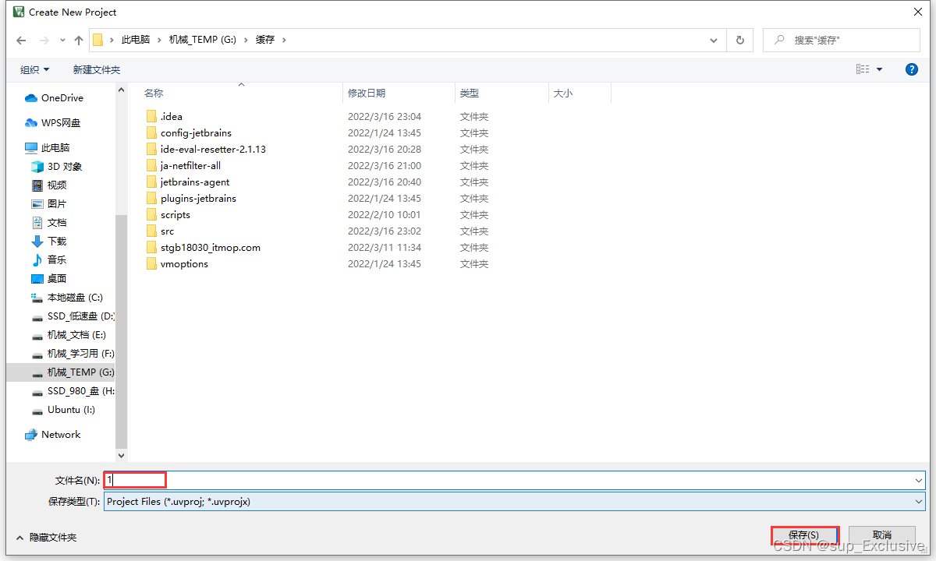Click date 2022/3/16 23:04 of .idea
Screen dimensions: 936x561
point(385,116)
